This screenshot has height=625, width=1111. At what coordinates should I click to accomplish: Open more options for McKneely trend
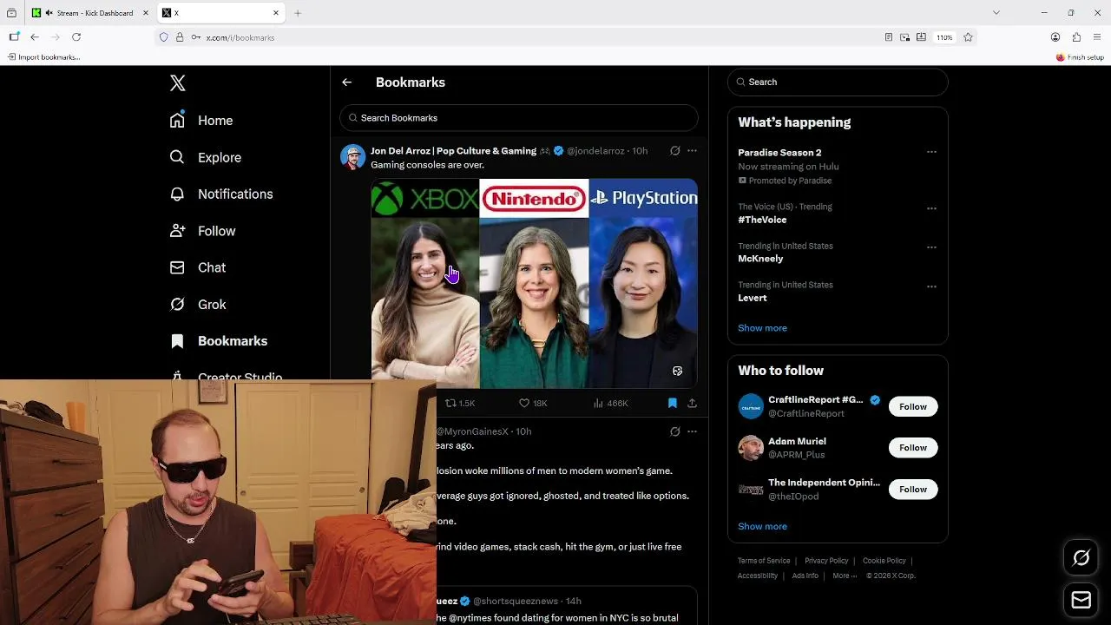931,247
